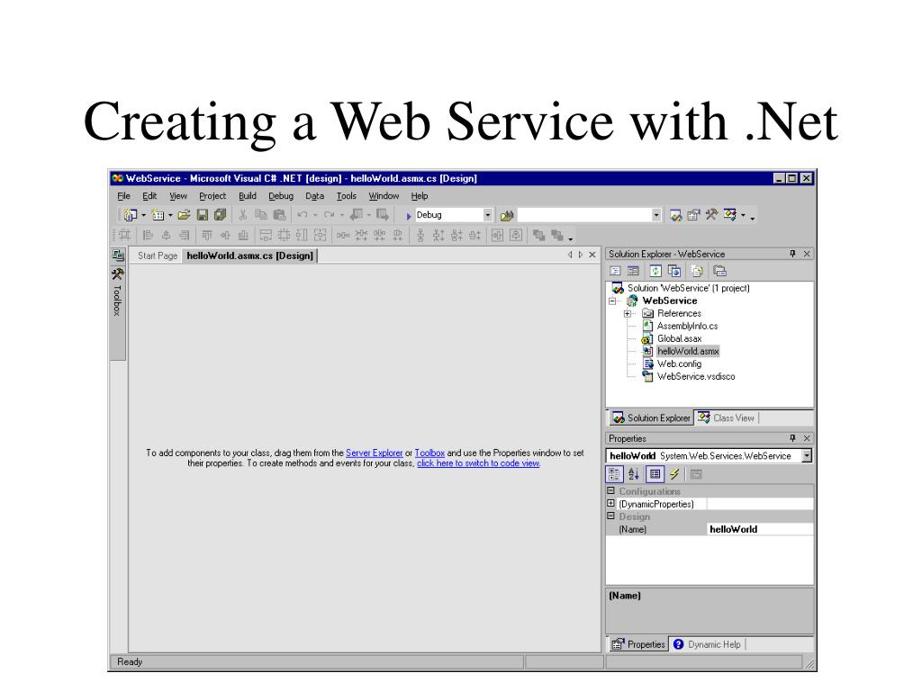Open the Add New Item dropdown arrow

click(170, 216)
